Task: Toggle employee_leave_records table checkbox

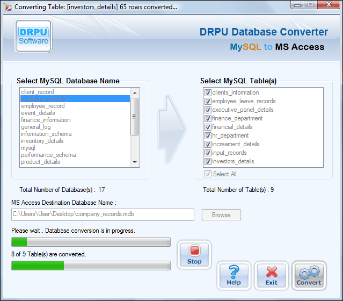Action: (208, 101)
